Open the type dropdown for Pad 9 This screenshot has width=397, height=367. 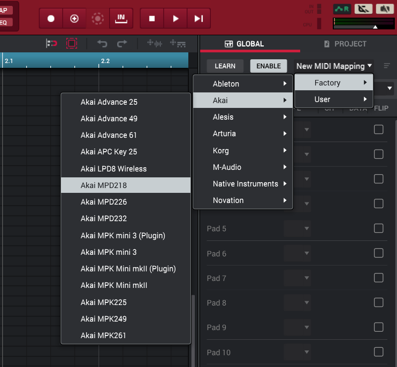point(297,327)
